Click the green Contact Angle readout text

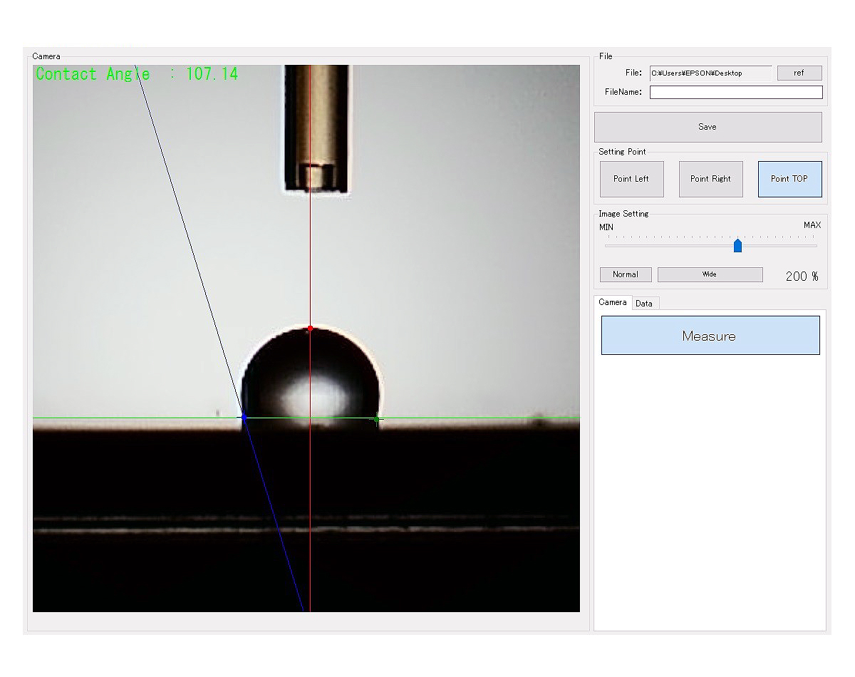click(x=137, y=74)
